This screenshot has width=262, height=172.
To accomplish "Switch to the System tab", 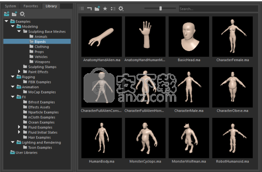I will (10, 6).
